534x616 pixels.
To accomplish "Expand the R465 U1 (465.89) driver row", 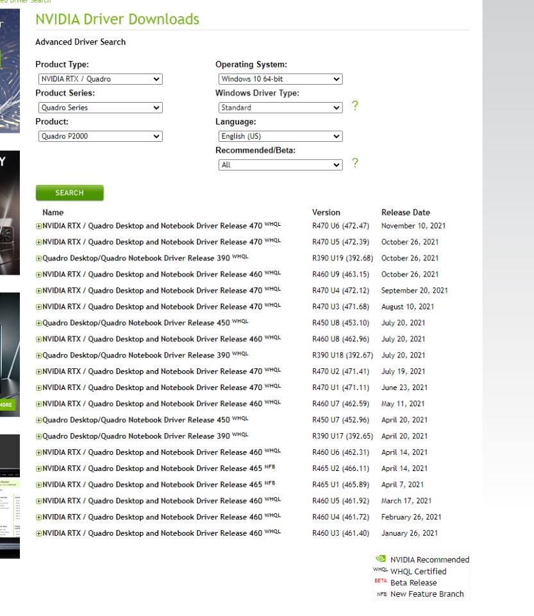I will click(x=38, y=485).
